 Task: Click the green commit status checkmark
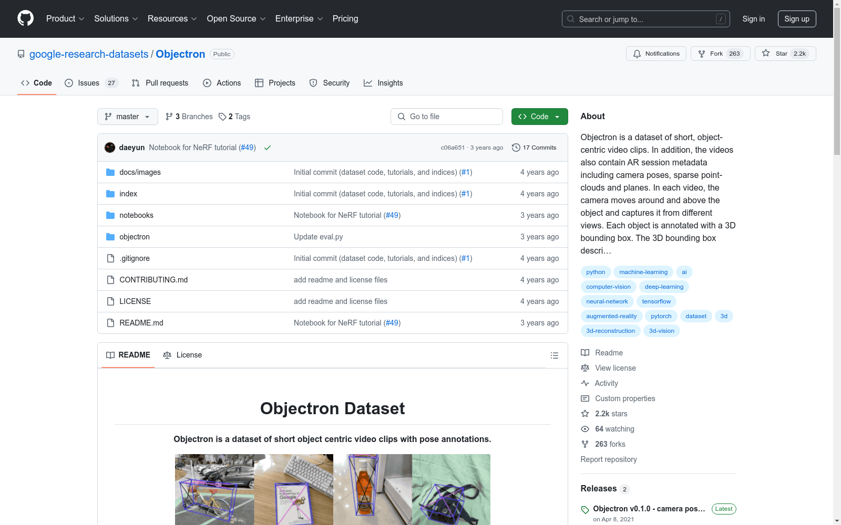pyautogui.click(x=268, y=148)
